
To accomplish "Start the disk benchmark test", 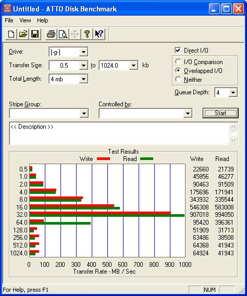I will pos(220,113).
